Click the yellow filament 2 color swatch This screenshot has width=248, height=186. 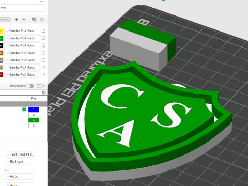pos(2,31)
